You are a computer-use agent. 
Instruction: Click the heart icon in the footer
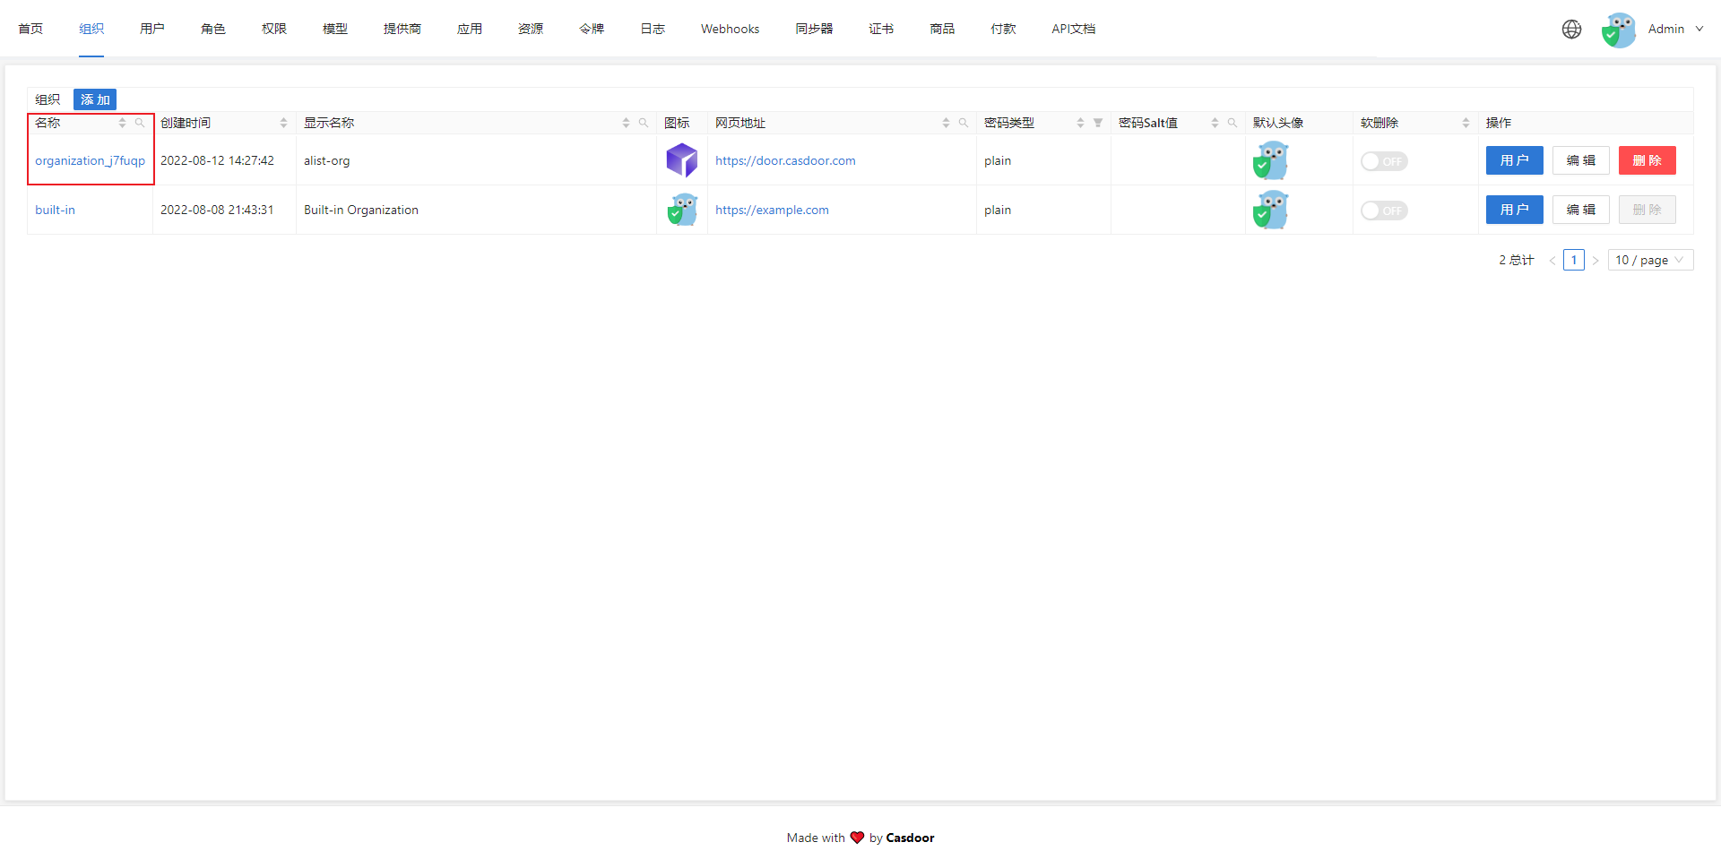pos(858,838)
